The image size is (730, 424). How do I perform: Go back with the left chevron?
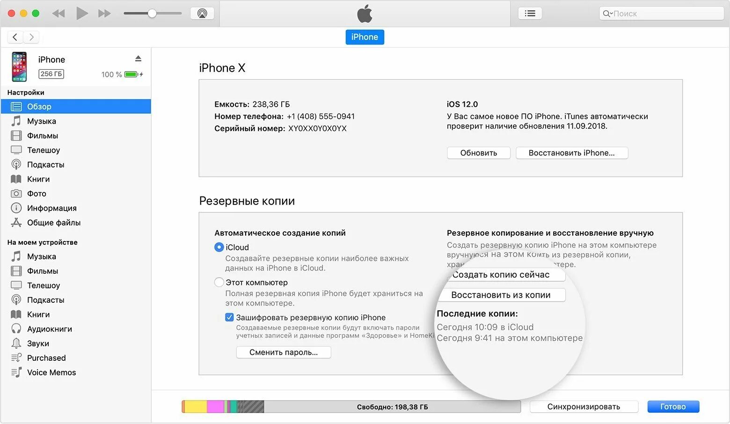[15, 37]
